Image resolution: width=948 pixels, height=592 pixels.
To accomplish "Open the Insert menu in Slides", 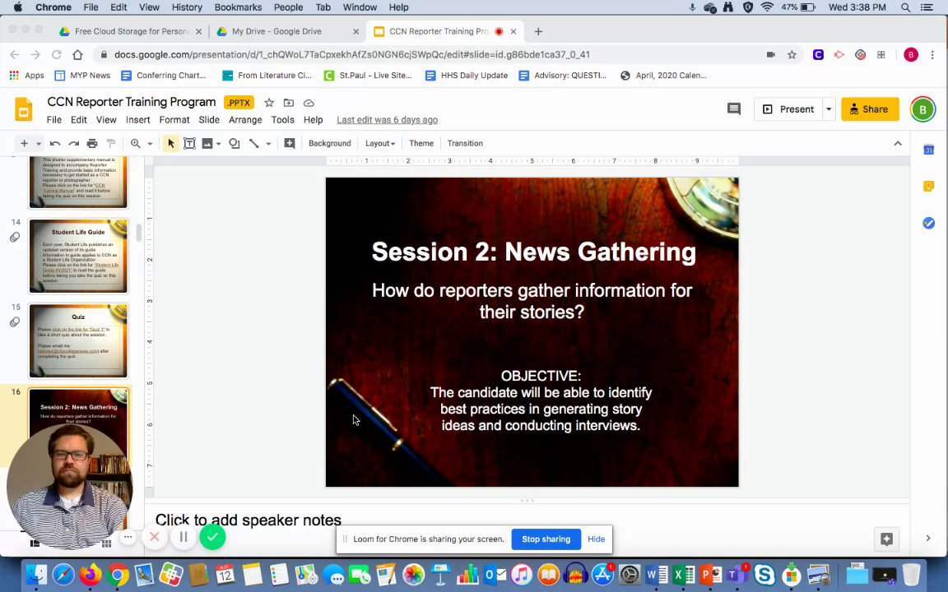I will [x=138, y=119].
